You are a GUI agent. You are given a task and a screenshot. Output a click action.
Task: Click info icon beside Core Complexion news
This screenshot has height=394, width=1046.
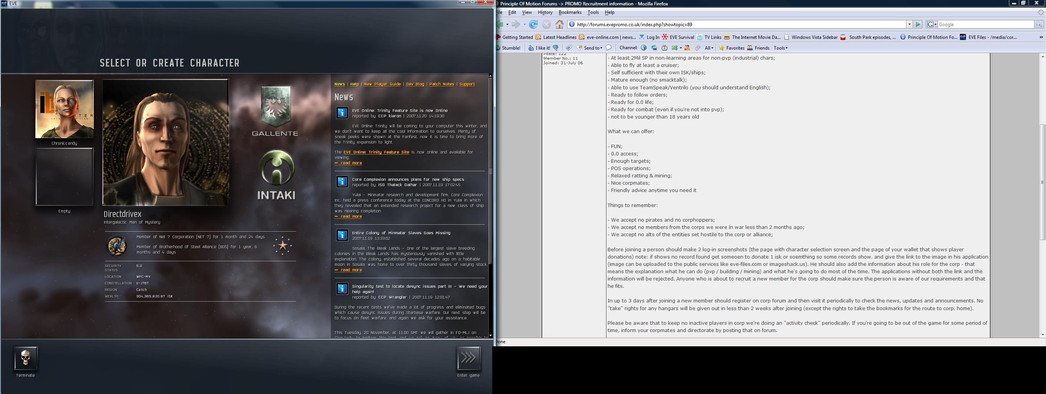coord(342,182)
